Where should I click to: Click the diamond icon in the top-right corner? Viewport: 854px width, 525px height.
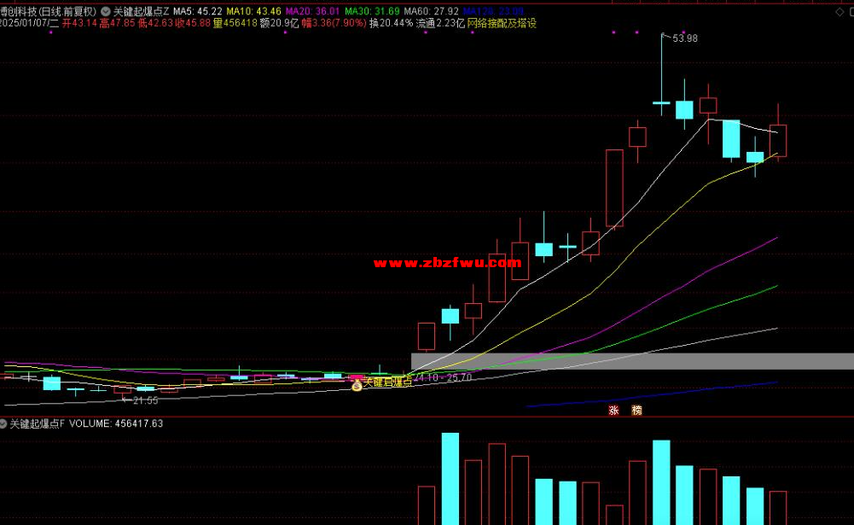point(839,12)
